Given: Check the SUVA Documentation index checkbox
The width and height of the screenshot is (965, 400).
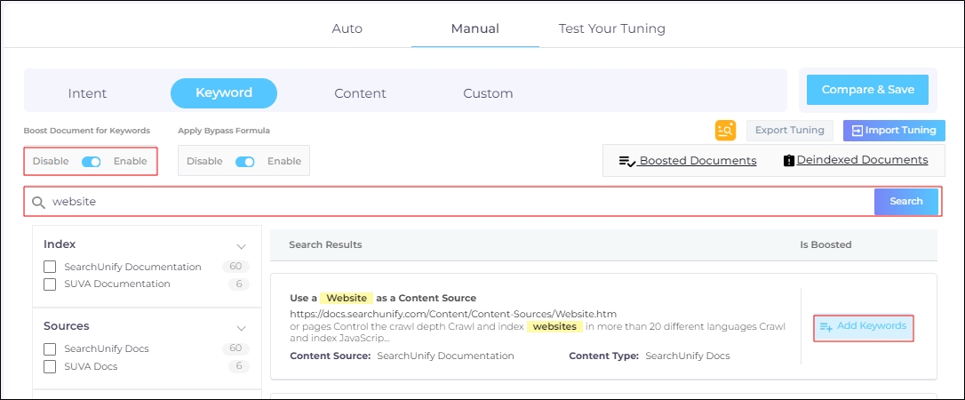Looking at the screenshot, I should click(x=50, y=284).
